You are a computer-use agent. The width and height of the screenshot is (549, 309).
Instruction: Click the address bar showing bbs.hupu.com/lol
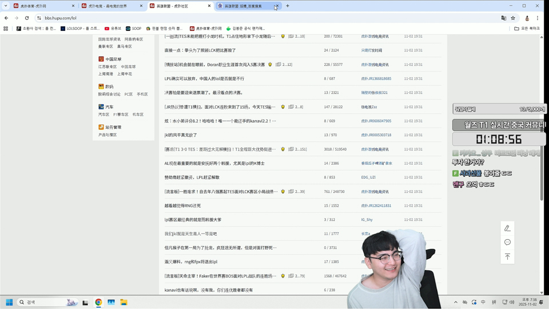tap(229, 18)
